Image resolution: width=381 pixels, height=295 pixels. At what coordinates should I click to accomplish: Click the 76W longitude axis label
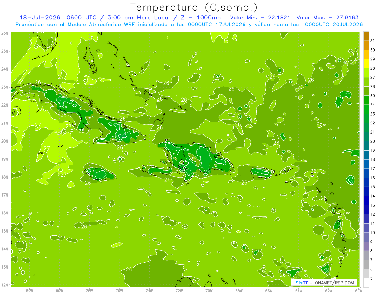point(119,291)
